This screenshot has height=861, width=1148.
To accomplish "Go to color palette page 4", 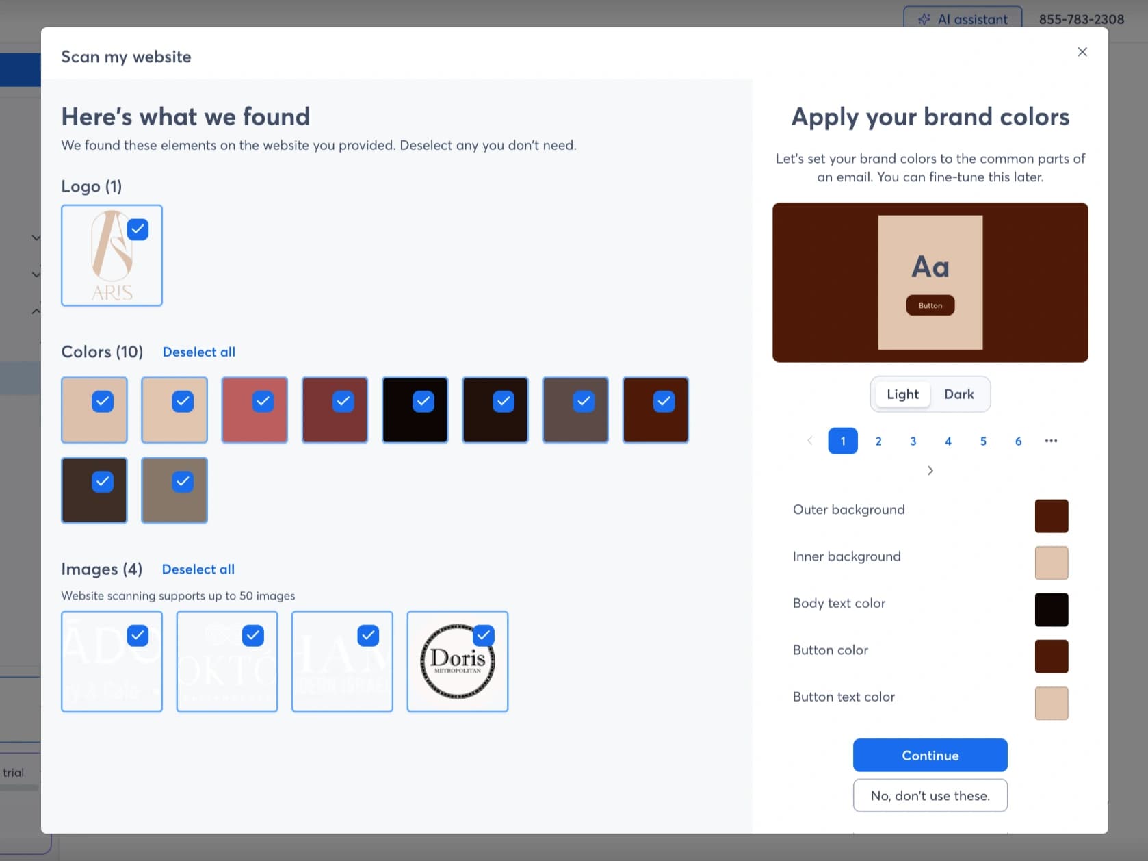I will 948,441.
